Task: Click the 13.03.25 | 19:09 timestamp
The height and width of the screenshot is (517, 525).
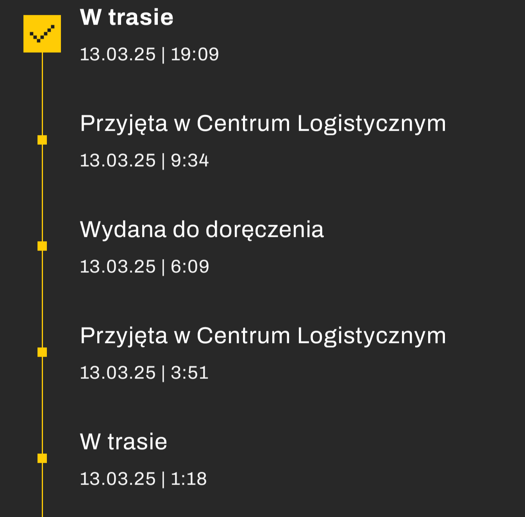Action: (149, 54)
